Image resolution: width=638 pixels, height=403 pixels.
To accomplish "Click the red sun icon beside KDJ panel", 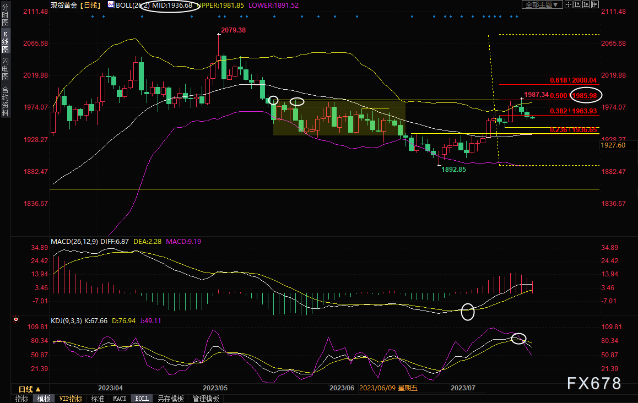I will point(17,319).
